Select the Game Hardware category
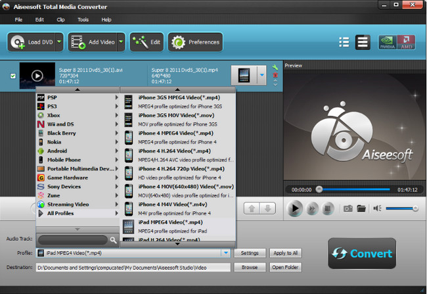 coord(78,178)
